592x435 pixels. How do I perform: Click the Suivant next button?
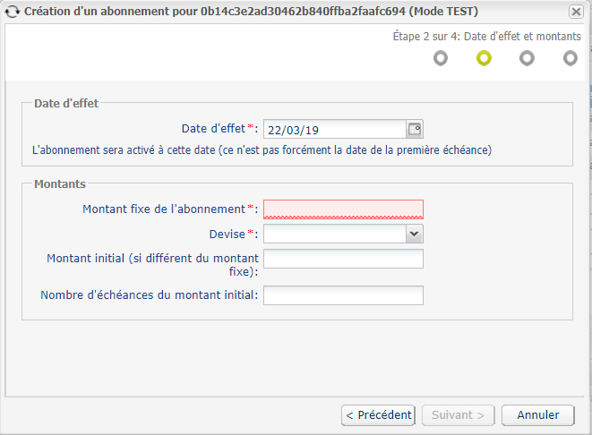[x=458, y=415]
